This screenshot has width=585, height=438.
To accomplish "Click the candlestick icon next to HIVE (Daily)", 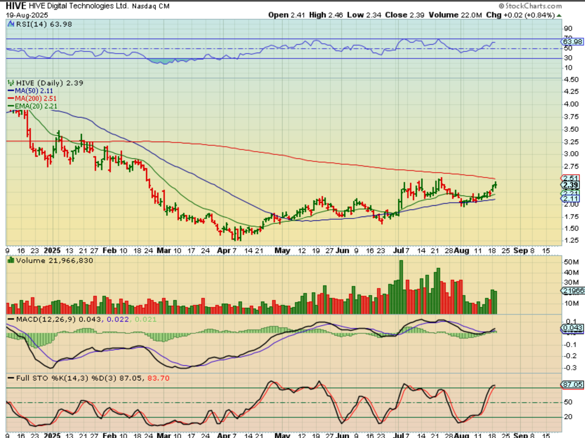I will tap(11, 83).
